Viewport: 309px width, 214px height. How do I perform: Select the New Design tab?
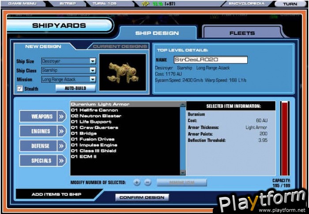pyautogui.click(x=43, y=46)
